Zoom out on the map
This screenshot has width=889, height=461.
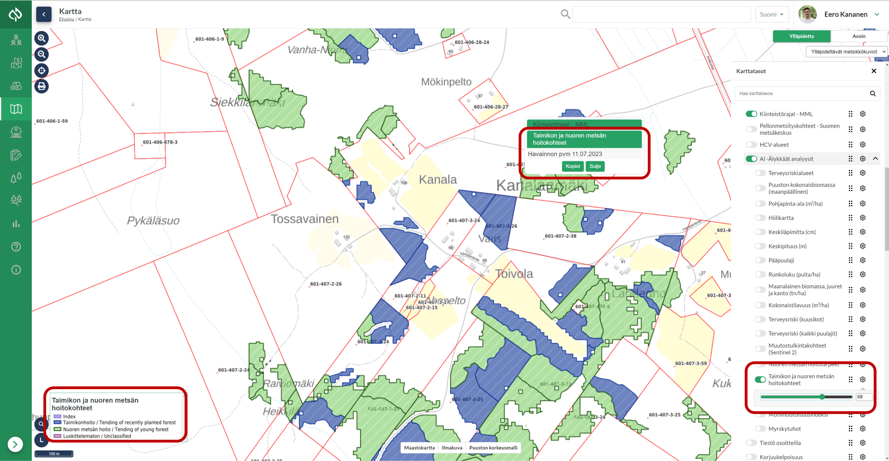pos(42,54)
